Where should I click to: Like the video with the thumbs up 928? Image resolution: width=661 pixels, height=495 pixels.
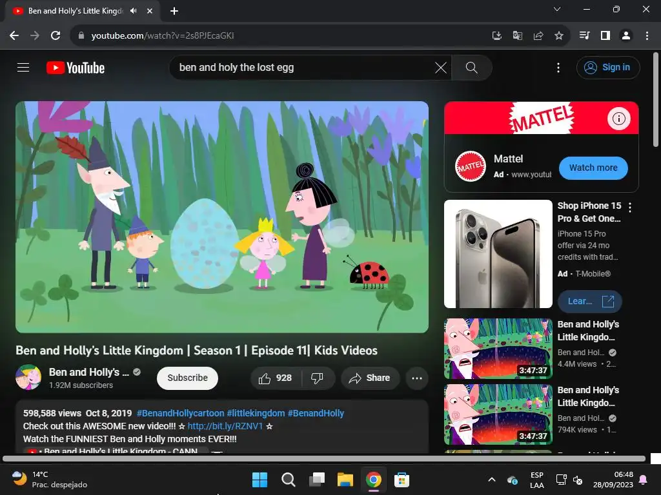click(x=276, y=378)
